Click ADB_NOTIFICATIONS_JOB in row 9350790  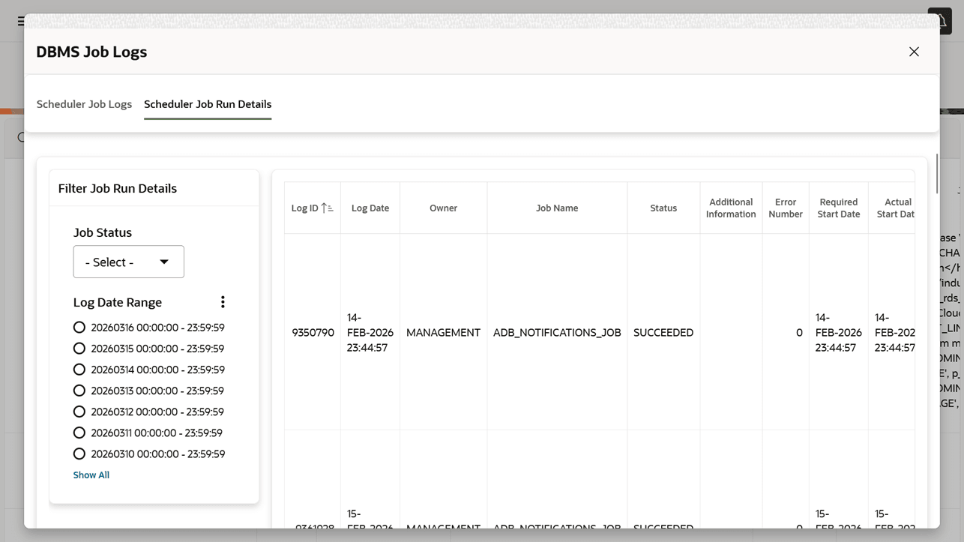[x=557, y=332]
